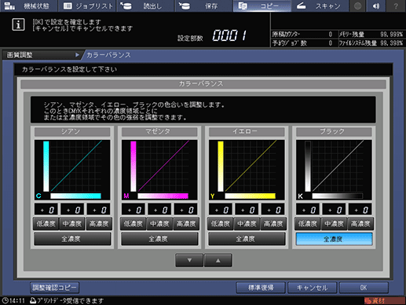The width and height of the screenshot is (406, 305).
Task: Click the 予約ジョブ数 value
Action: pos(331,43)
